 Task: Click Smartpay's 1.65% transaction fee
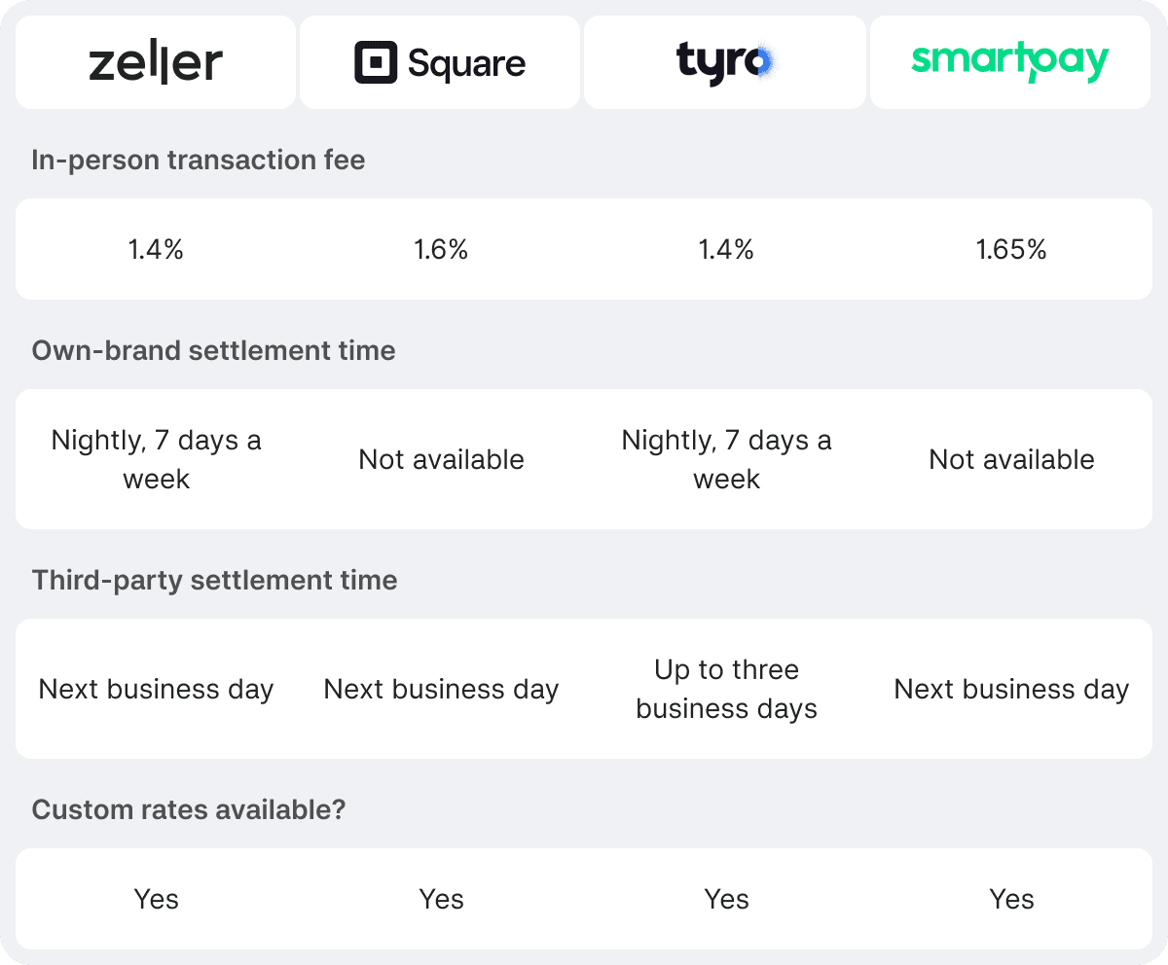tap(1011, 250)
